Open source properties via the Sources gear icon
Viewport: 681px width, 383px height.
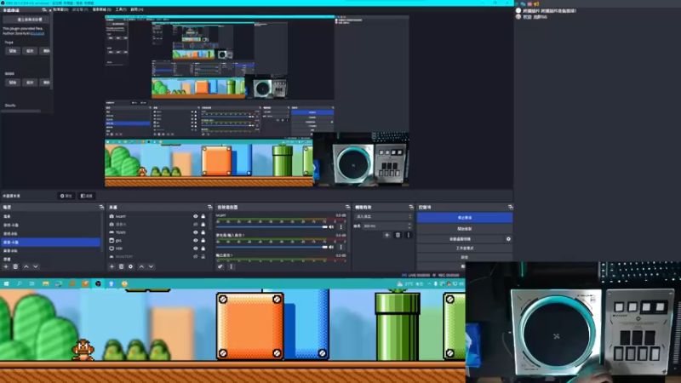[131, 266]
